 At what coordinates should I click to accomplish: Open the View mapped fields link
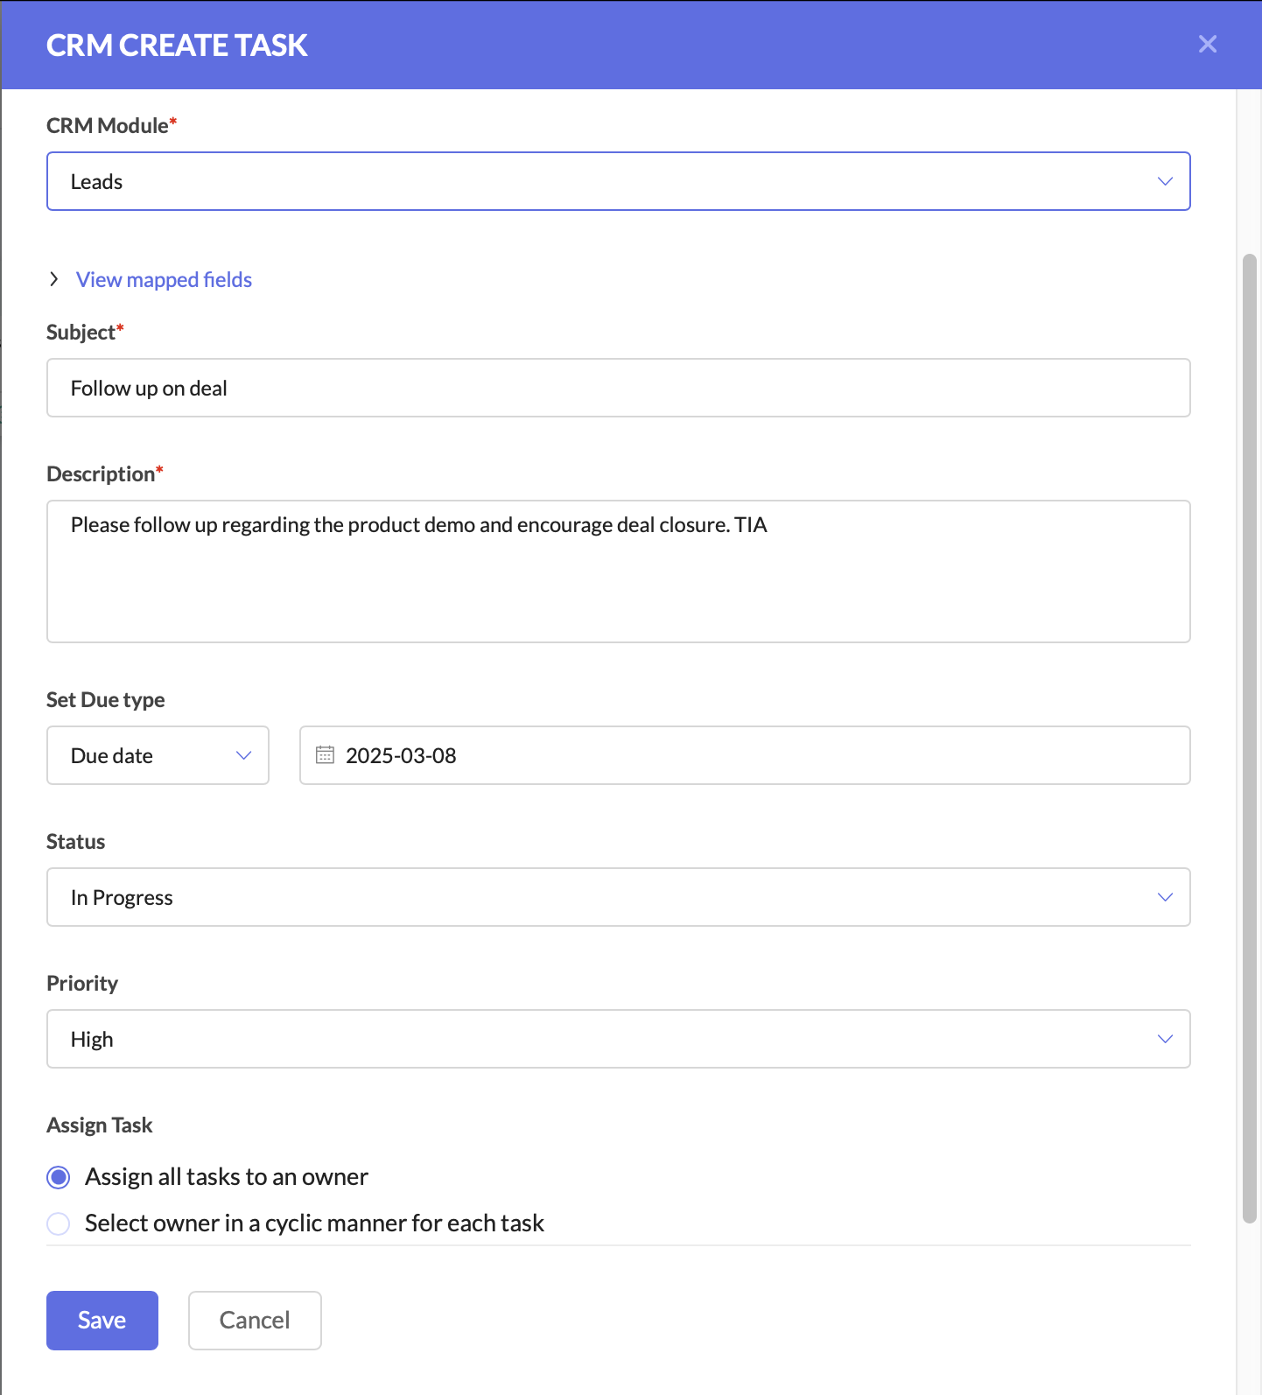tap(164, 279)
